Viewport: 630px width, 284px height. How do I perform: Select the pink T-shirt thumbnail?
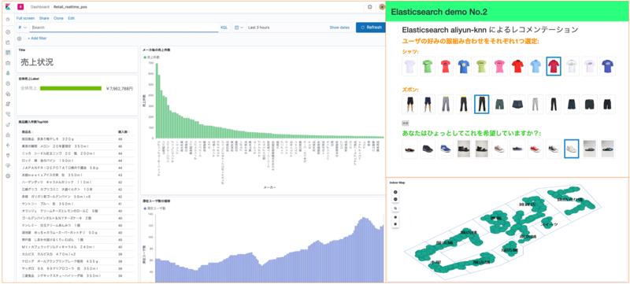click(x=500, y=66)
